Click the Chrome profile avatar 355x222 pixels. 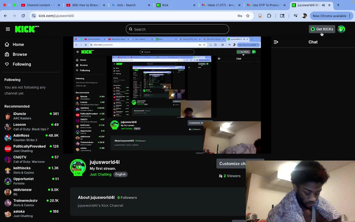[304, 16]
